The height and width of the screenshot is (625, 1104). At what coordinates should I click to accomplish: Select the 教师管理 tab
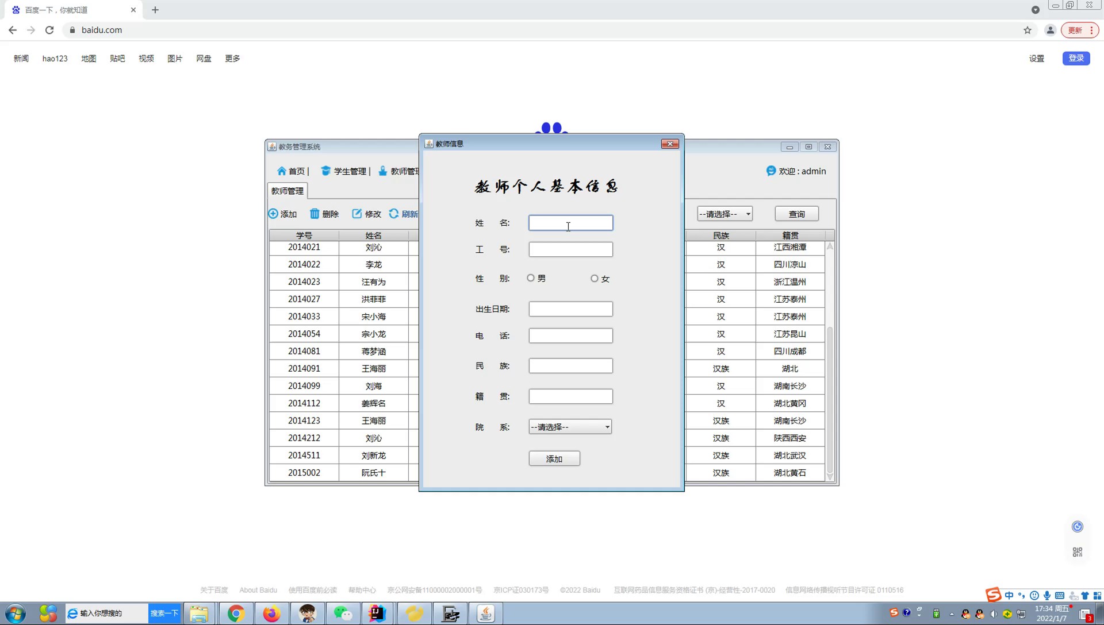(287, 191)
